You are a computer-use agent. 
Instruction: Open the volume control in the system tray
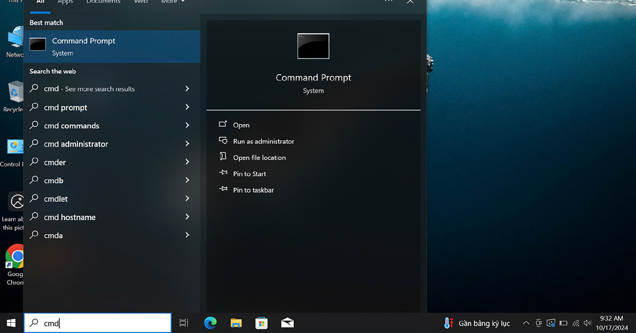[587, 322]
